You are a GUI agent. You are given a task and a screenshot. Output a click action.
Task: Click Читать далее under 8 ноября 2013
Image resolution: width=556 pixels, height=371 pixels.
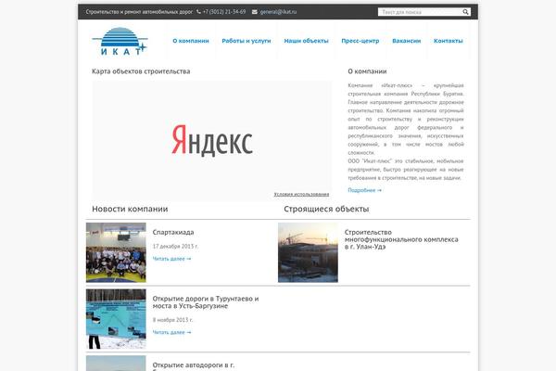point(171,332)
